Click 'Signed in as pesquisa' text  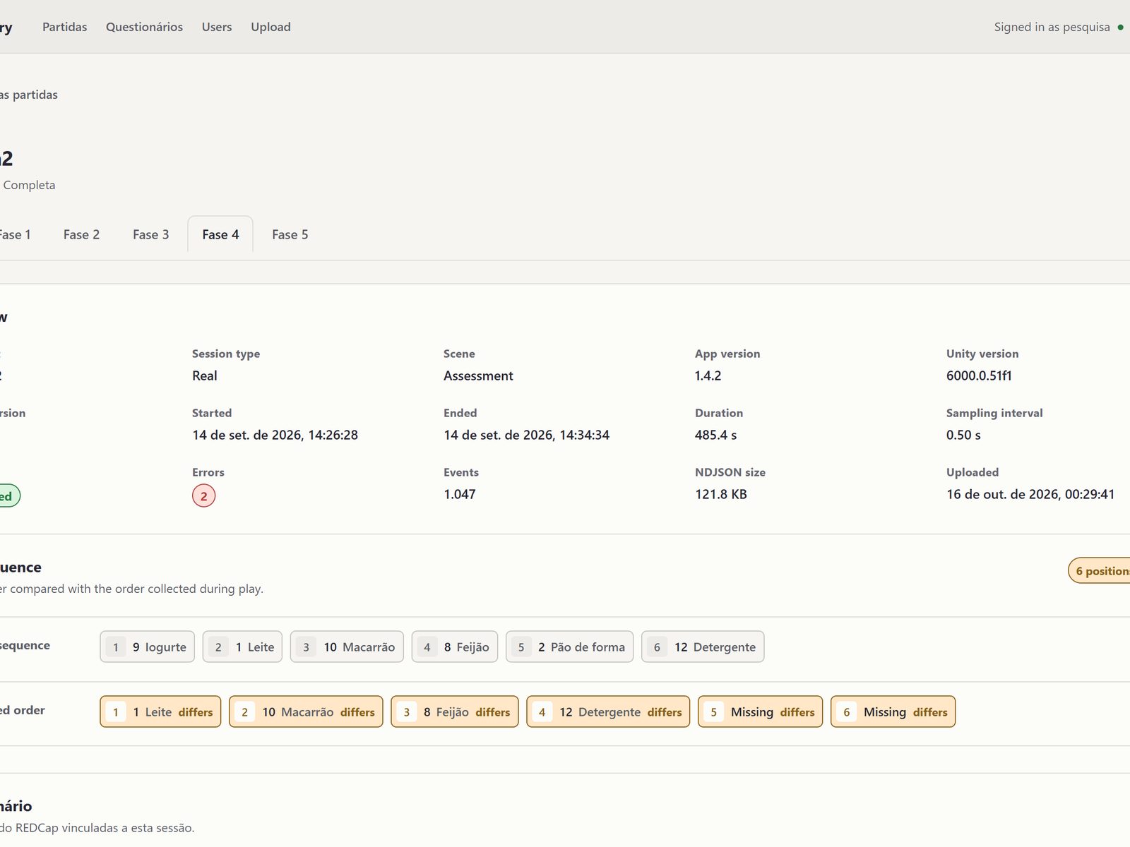click(x=1052, y=27)
